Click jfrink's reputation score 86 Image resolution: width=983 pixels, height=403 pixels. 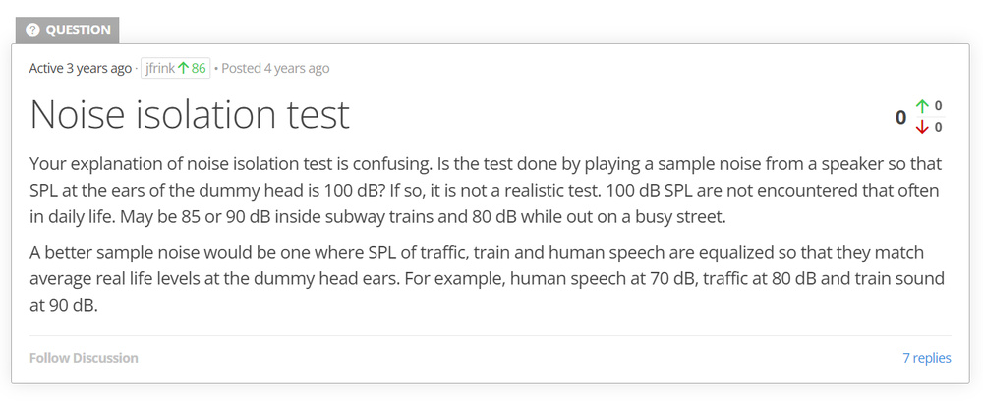(x=199, y=68)
